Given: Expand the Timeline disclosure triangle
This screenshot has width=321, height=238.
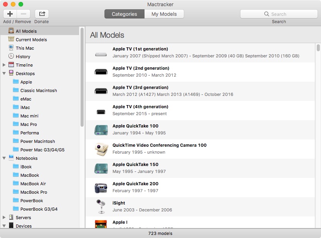Looking at the screenshot, I should tap(4, 65).
